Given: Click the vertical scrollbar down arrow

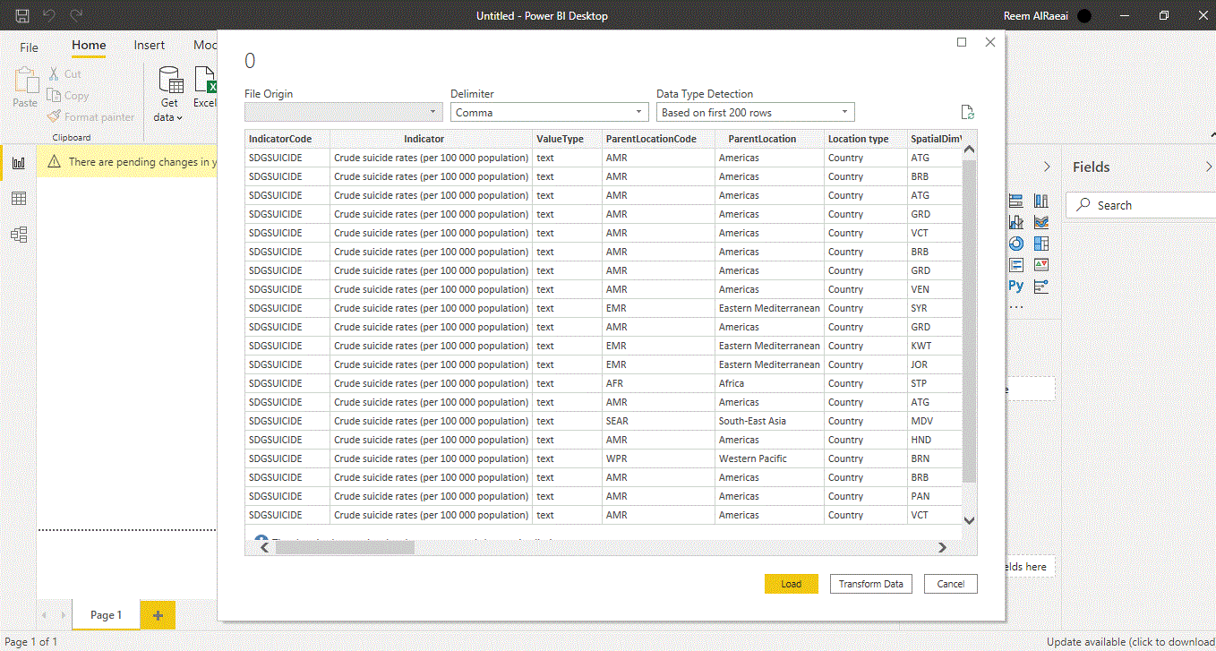Looking at the screenshot, I should pos(969,519).
